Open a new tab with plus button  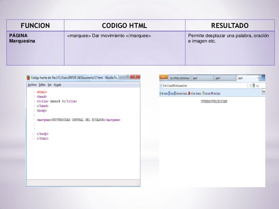tap(260, 78)
